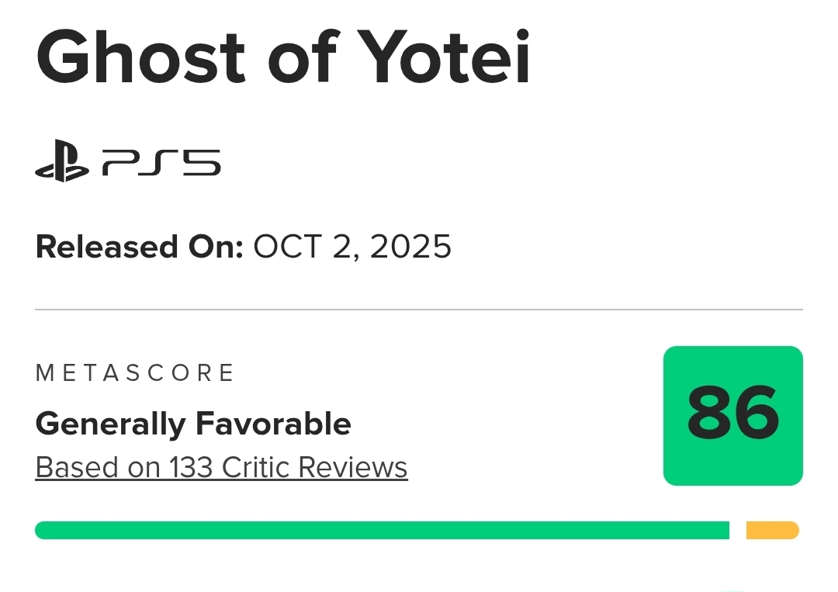The width and height of the screenshot is (838, 592).
Task: Select the OCT 2, 2025 release date
Action: click(x=352, y=247)
